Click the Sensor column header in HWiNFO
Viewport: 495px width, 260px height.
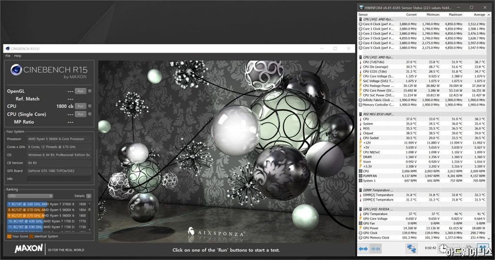[x=376, y=14]
